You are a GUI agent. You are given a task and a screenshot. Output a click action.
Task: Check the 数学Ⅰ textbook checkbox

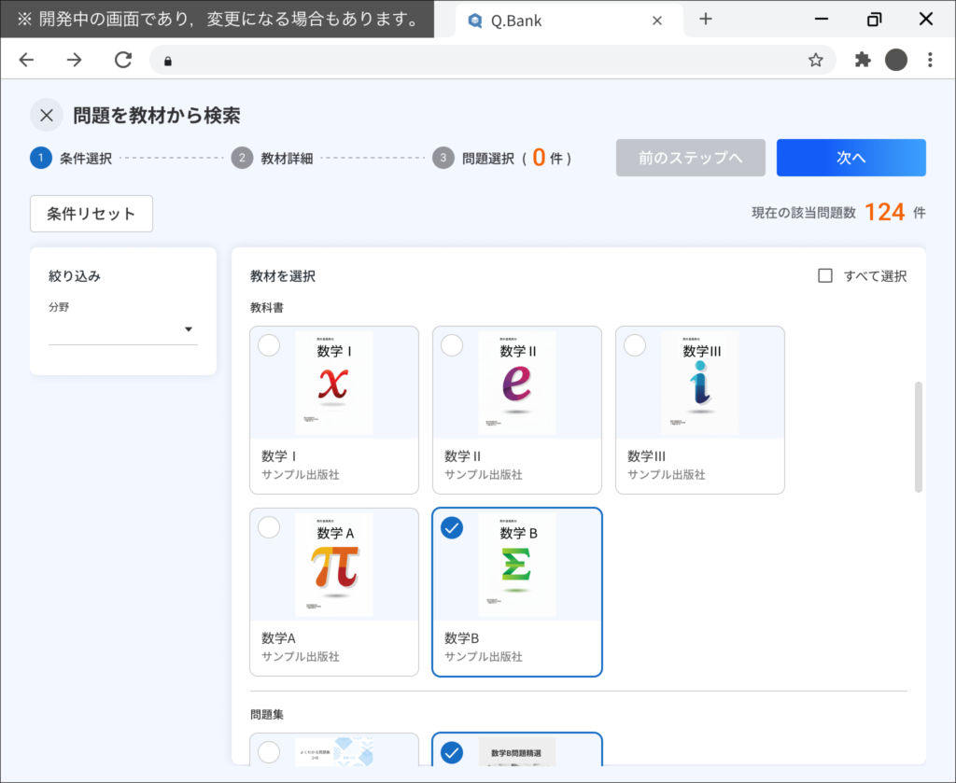(x=269, y=345)
